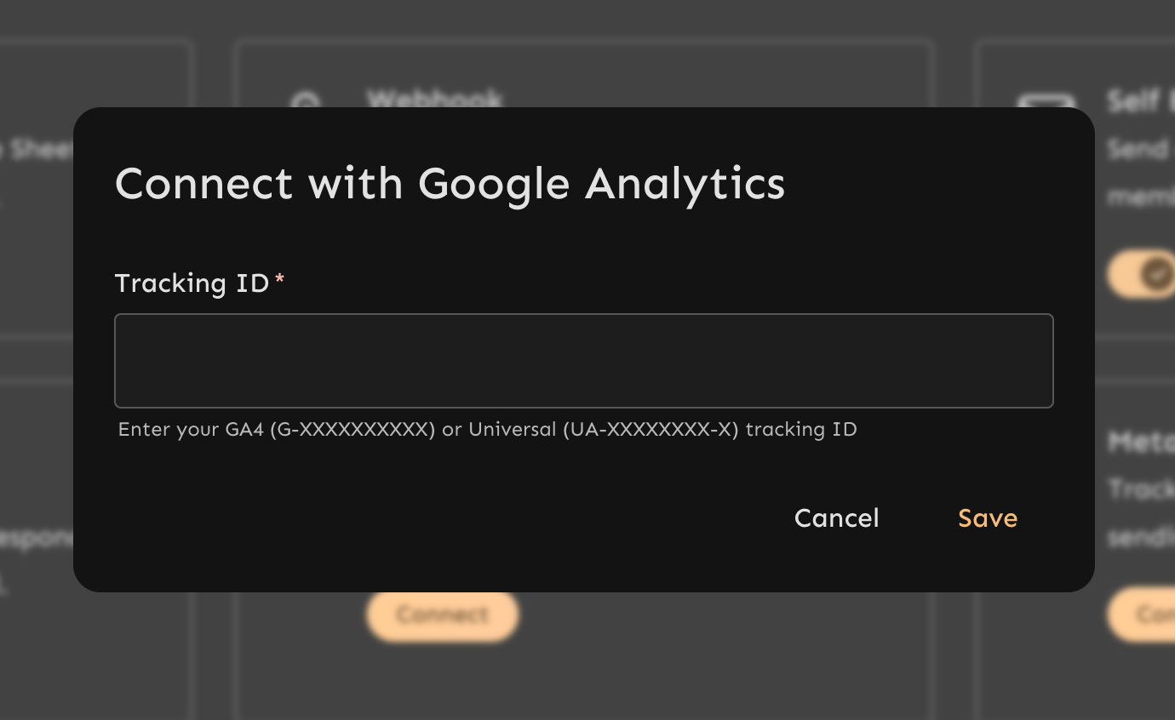Viewport: 1175px width, 720px height.
Task: Click the required asterisk beside Tracking ID
Action: [x=279, y=280]
